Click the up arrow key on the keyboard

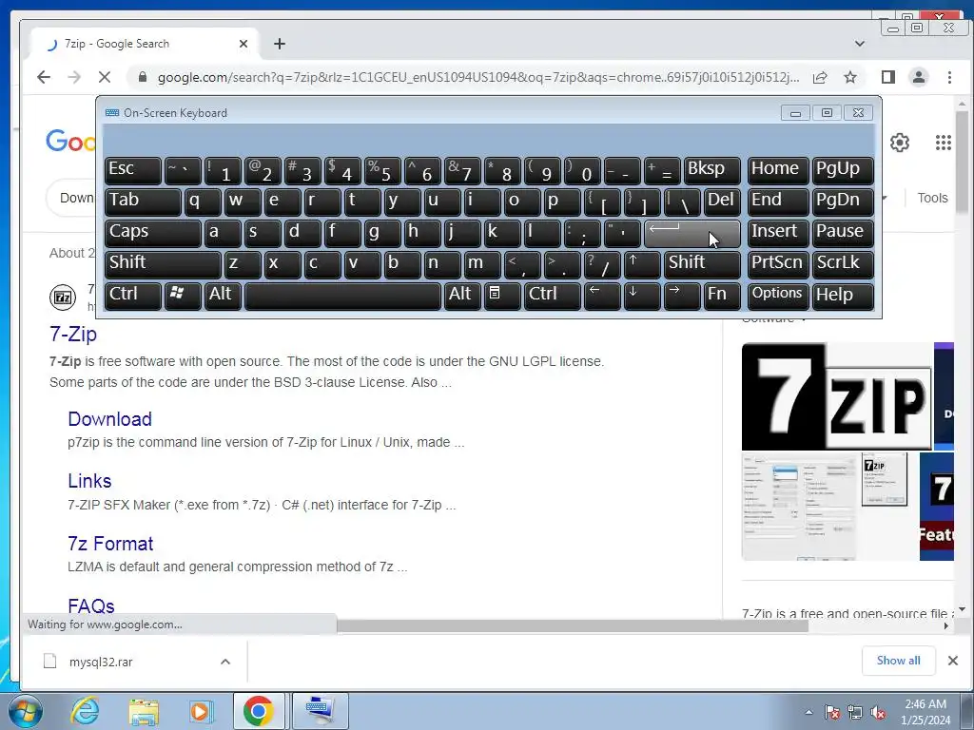pyautogui.click(x=642, y=264)
